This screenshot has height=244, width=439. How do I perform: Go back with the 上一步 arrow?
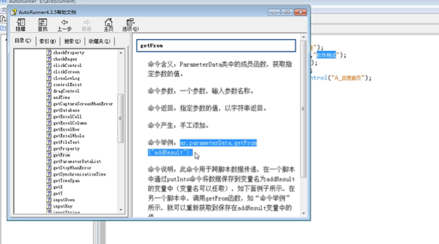pyautogui.click(x=64, y=25)
